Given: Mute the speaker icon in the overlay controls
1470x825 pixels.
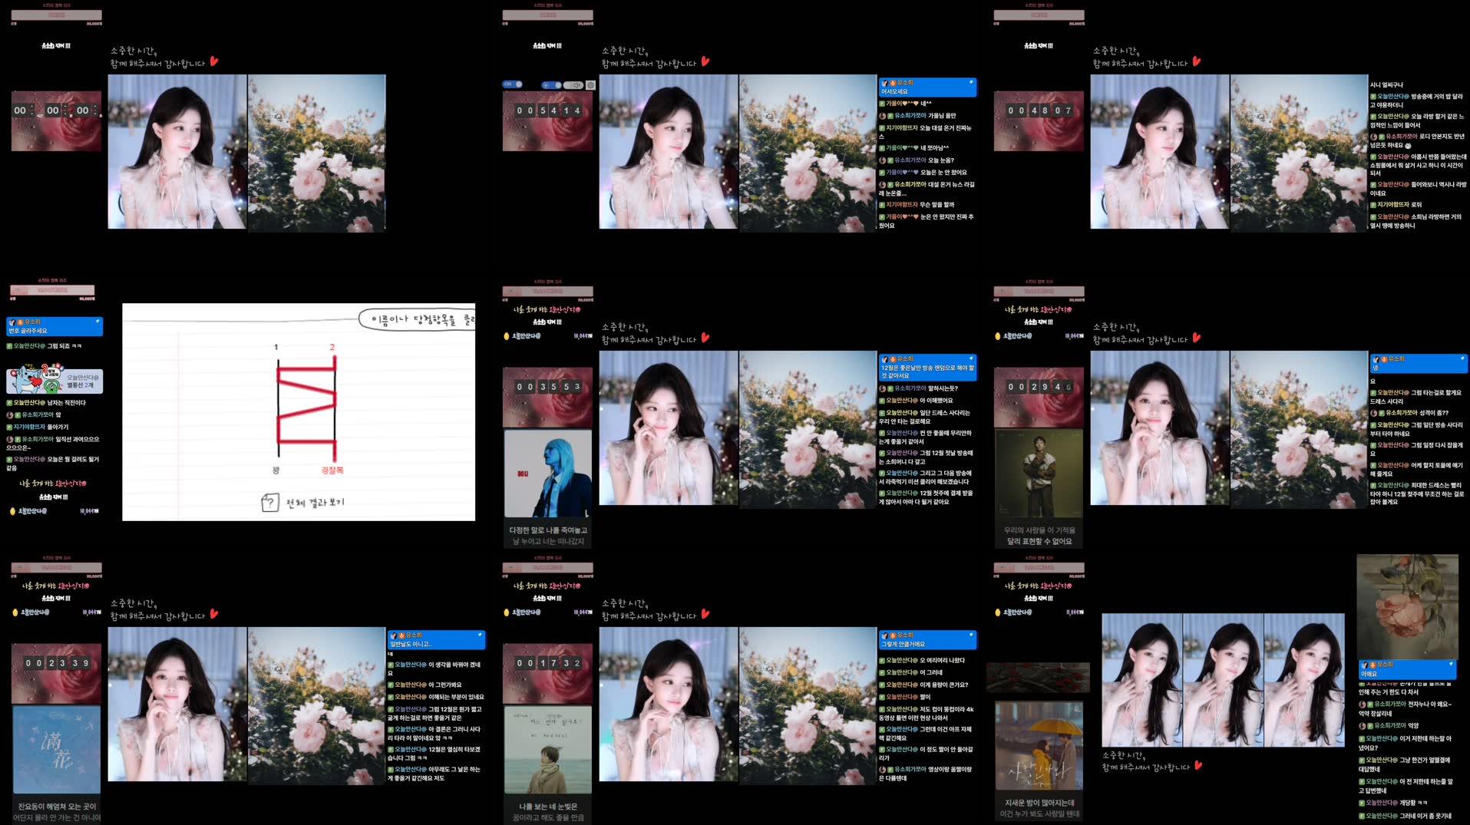Looking at the screenshot, I should (x=577, y=84).
